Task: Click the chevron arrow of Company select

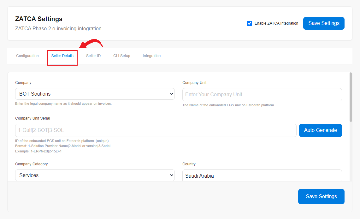Action: (172, 94)
